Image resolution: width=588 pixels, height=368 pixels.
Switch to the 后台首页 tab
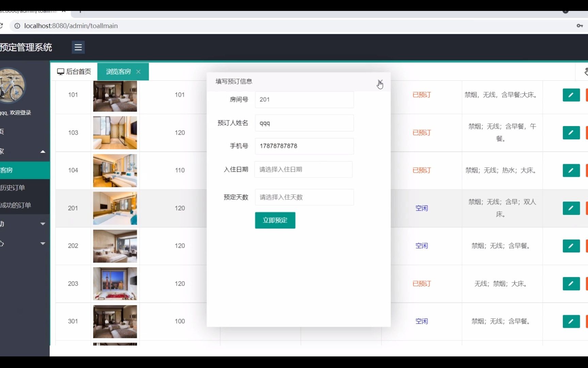[78, 72]
